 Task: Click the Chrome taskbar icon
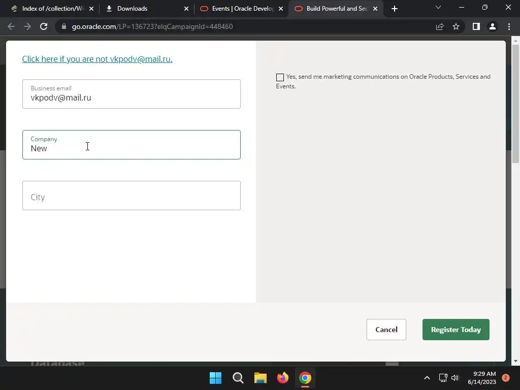tap(305, 378)
